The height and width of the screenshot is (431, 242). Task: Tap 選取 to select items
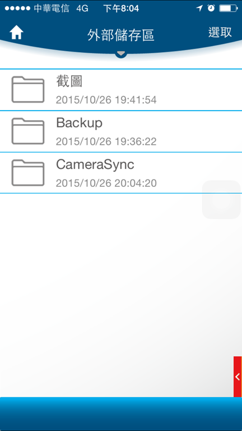tap(220, 33)
